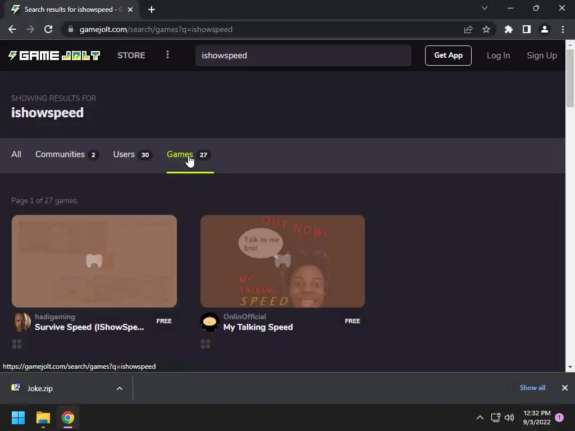
Task: Click Windows platform icon under Survive Speed
Action: coord(17,344)
